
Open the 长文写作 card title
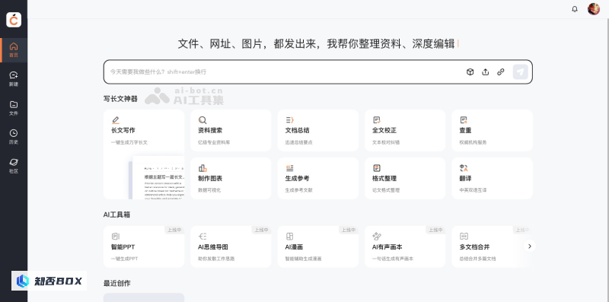123,130
